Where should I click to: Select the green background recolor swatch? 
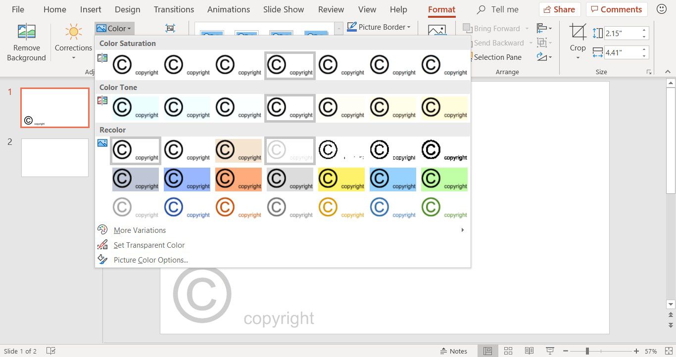coord(444,179)
